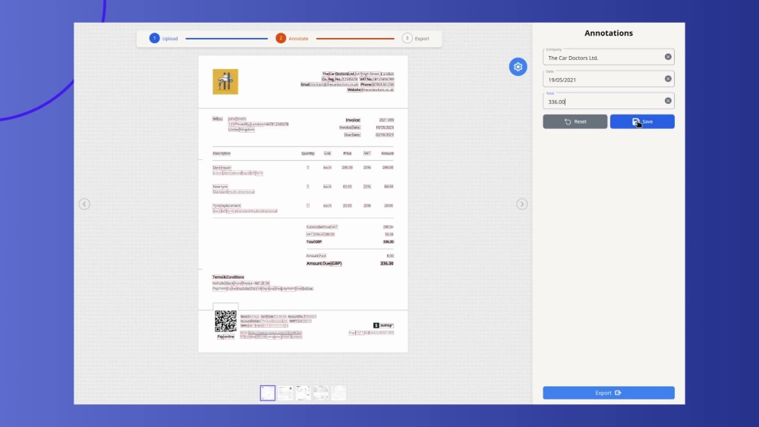Image resolution: width=759 pixels, height=427 pixels.
Task: Select the Upload step in progress bar
Action: pyautogui.click(x=164, y=38)
